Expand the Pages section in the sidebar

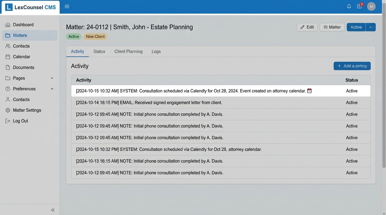tap(52, 78)
